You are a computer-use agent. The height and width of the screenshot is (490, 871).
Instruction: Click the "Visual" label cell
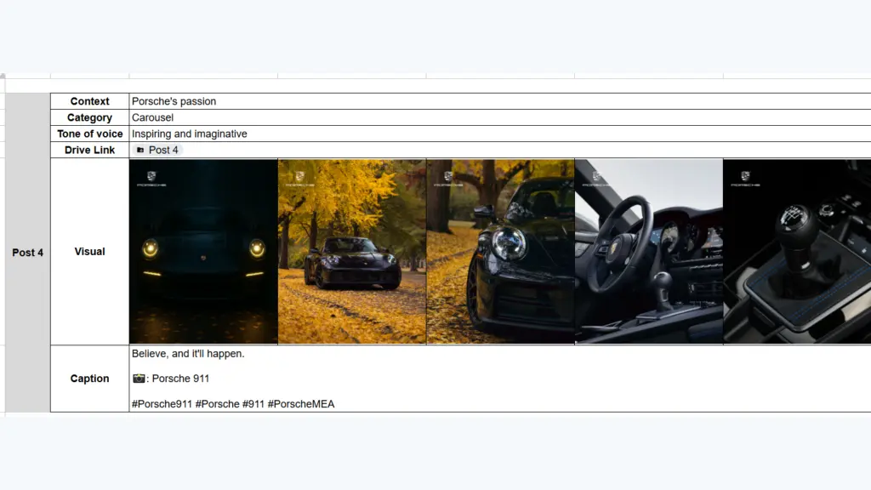pyautogui.click(x=89, y=252)
